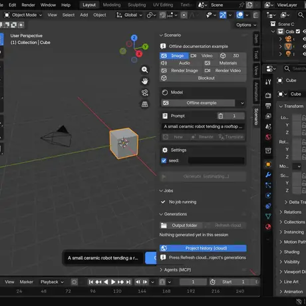Open the Options dropdown

point(246,25)
